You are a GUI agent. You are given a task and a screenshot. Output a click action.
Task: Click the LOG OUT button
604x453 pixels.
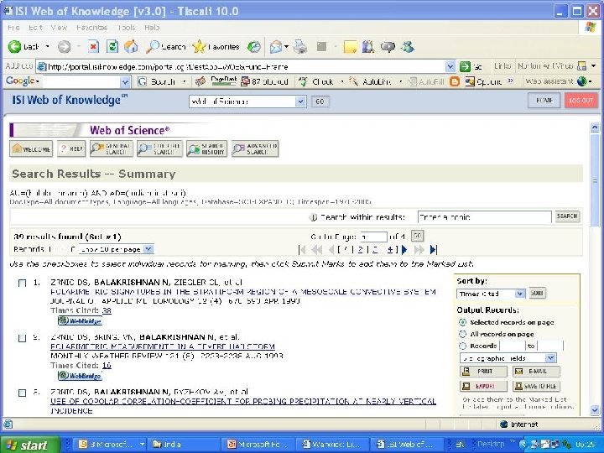click(581, 101)
